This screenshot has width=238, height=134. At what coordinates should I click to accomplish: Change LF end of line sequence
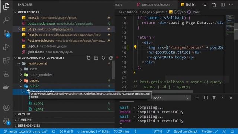coord(168,131)
